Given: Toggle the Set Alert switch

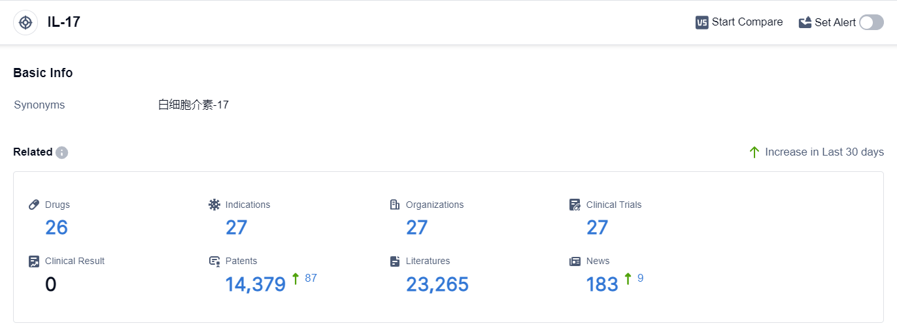Looking at the screenshot, I should 871,22.
